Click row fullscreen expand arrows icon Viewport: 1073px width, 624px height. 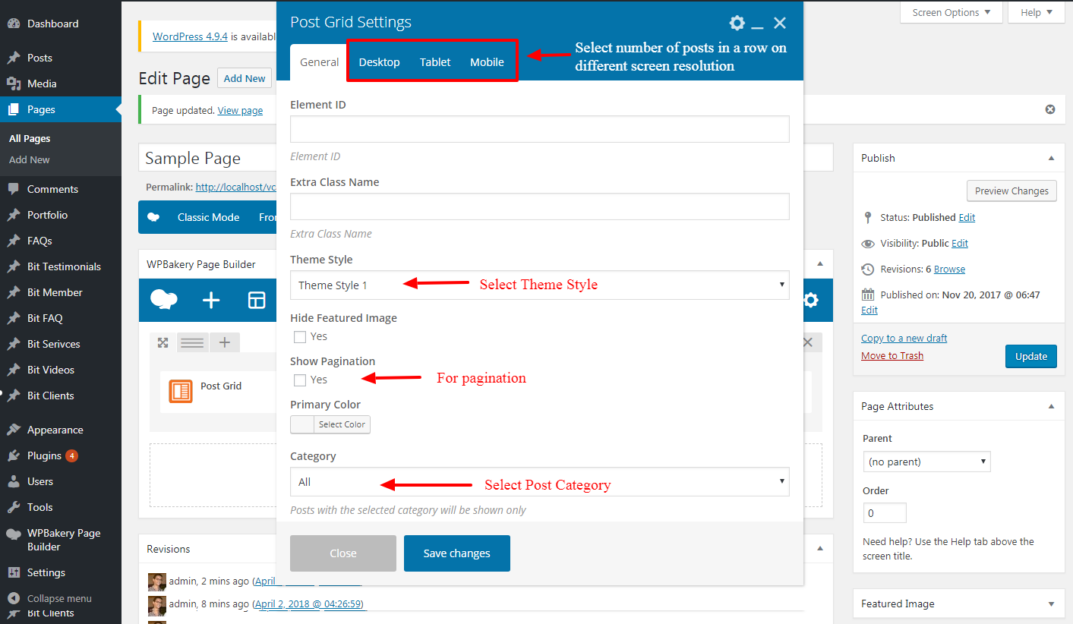[x=163, y=343]
